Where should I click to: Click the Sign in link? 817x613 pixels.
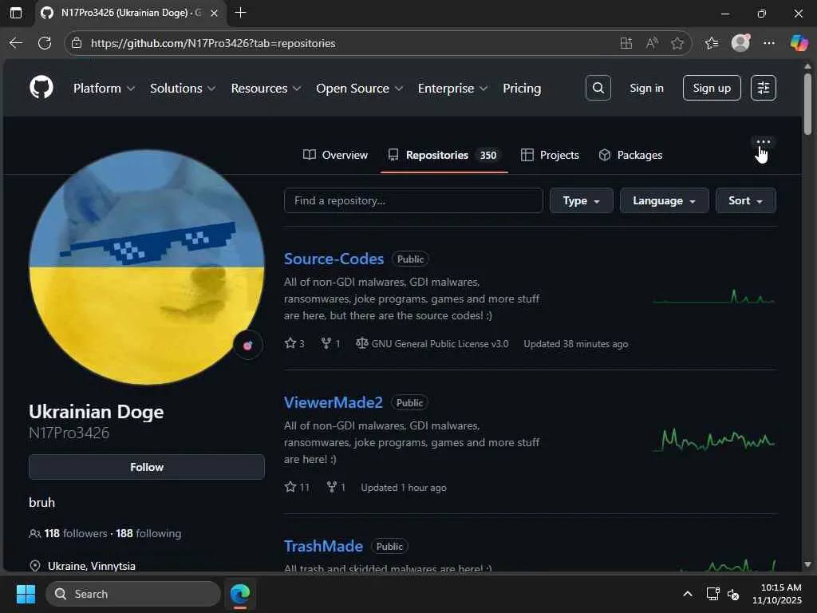(646, 88)
